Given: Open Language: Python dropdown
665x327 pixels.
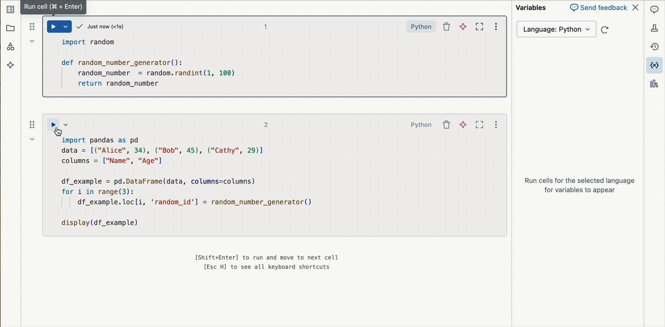Looking at the screenshot, I should point(556,29).
